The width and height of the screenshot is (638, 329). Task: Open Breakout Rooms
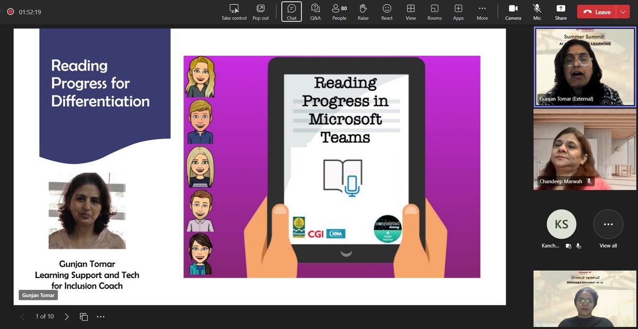click(434, 12)
